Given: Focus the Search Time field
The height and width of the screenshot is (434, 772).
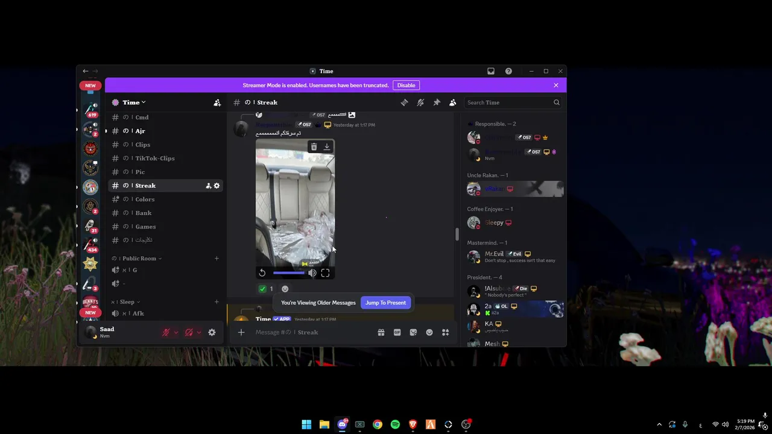Looking at the screenshot, I should click(x=513, y=102).
